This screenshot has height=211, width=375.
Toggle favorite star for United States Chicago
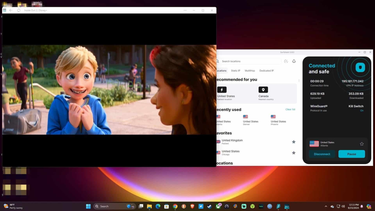[x=293, y=153]
